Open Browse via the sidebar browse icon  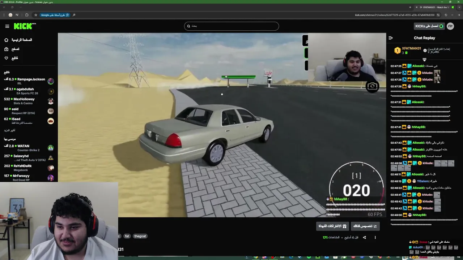[6, 49]
